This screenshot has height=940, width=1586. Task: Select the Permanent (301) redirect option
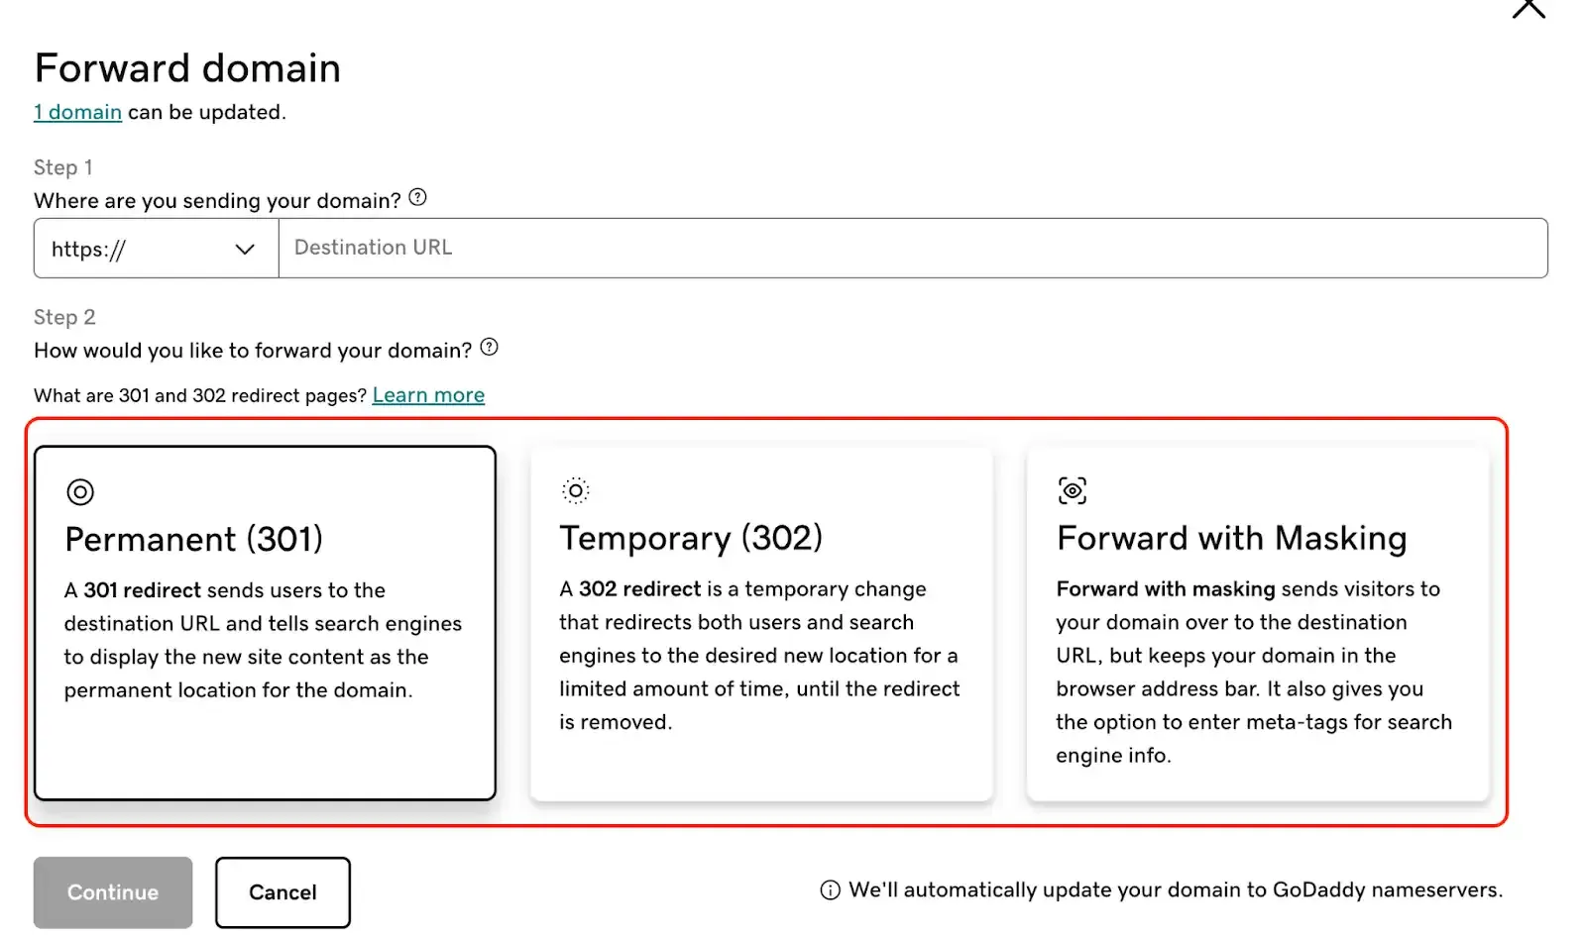click(264, 623)
